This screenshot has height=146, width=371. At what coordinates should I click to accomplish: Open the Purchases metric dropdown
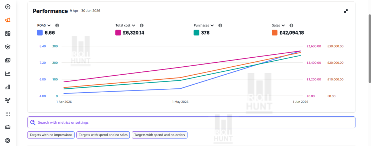(204, 26)
